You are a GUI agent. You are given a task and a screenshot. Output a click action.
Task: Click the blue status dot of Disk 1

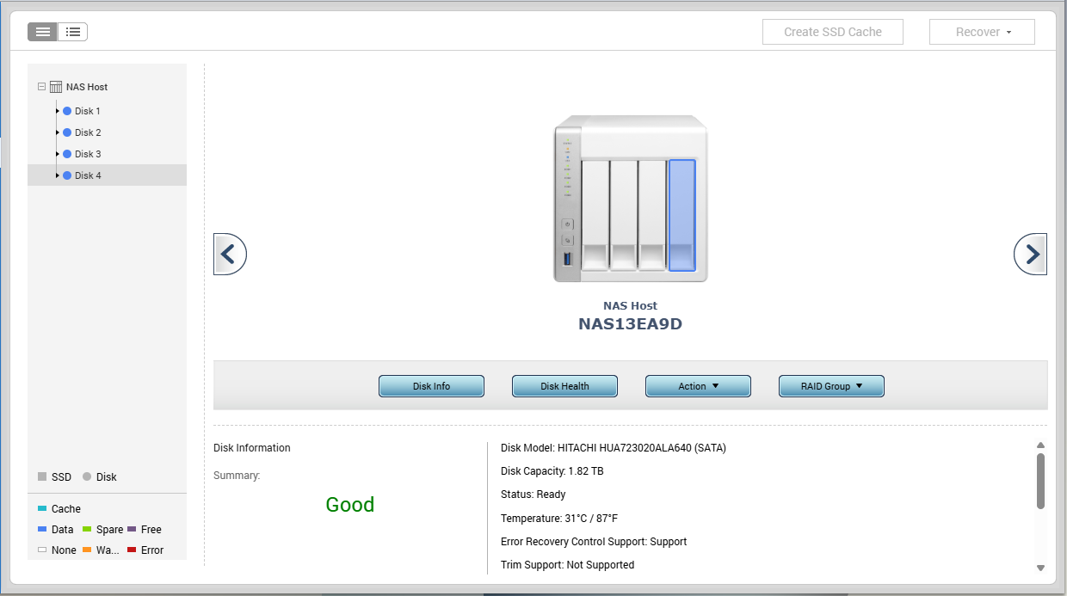pos(67,111)
